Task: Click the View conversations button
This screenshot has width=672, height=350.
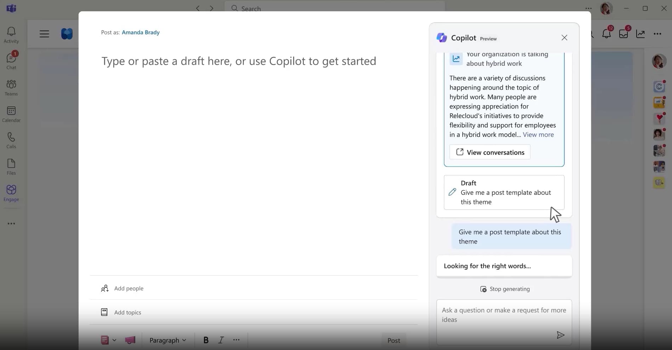Action: pos(490,152)
